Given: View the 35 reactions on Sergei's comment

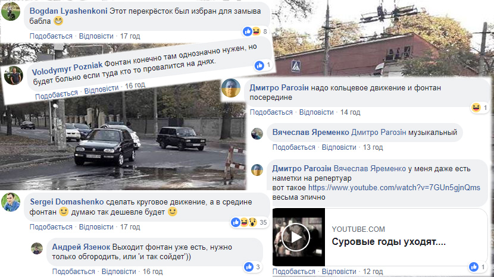Looking at the screenshot, I should [249, 222].
